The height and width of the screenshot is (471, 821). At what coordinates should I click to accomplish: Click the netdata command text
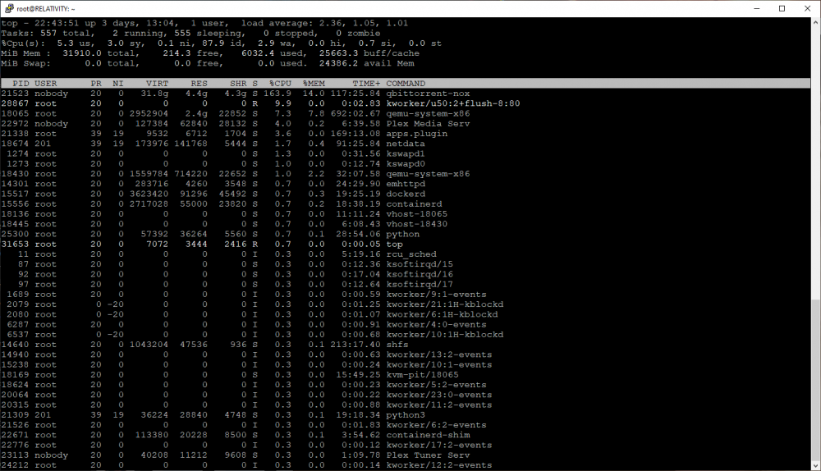click(x=406, y=144)
